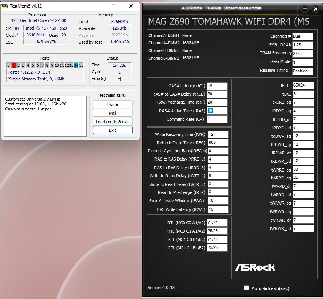Click the Channels # field showing Dual
This screenshot has width=323, height=299.
point(303,36)
